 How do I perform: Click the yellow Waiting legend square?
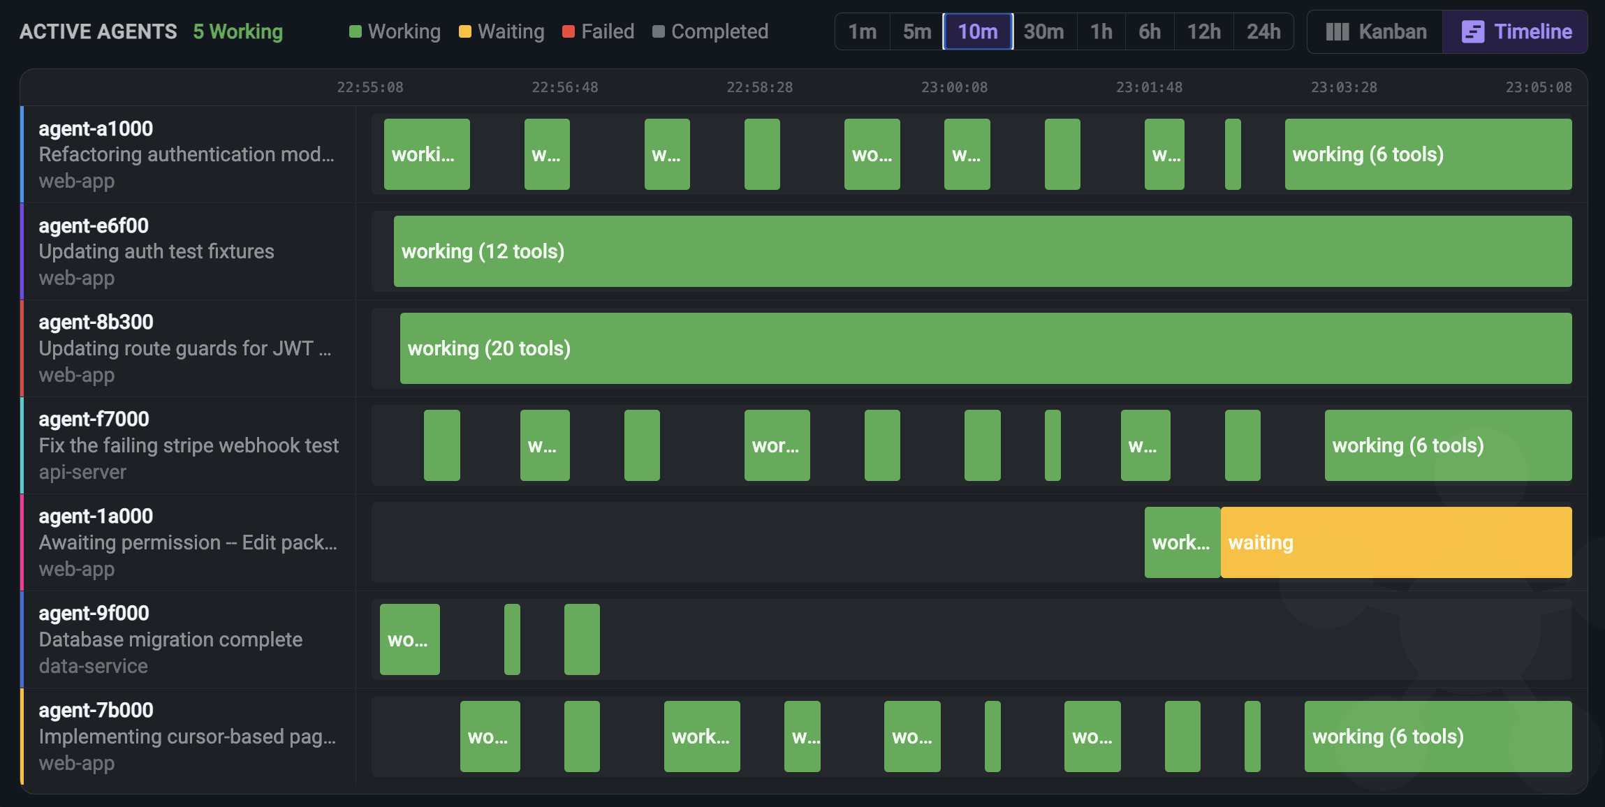coord(465,31)
